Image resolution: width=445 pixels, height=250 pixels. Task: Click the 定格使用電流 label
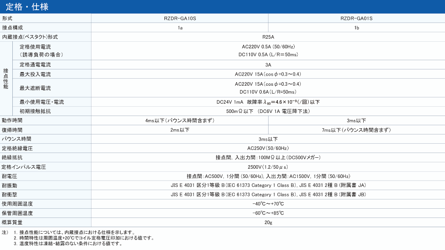[35, 47]
